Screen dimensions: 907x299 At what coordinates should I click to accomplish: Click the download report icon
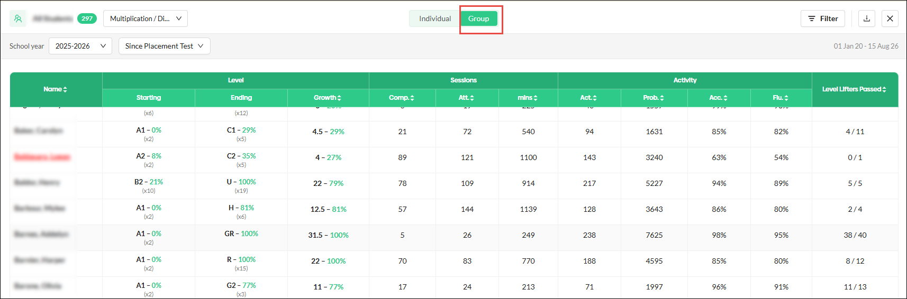point(867,18)
